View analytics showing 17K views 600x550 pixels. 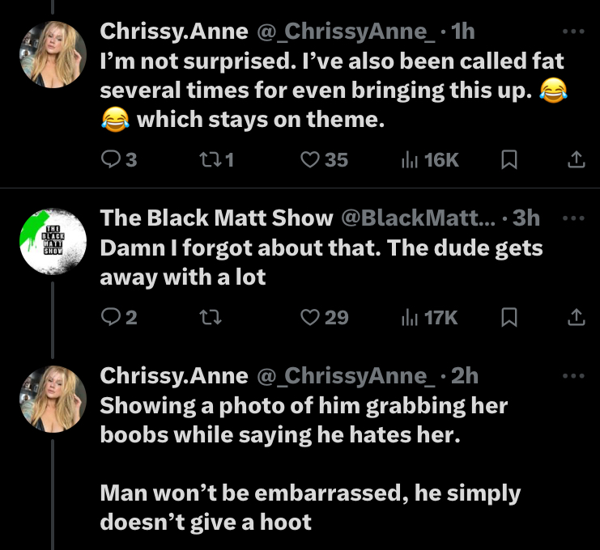coord(411,318)
